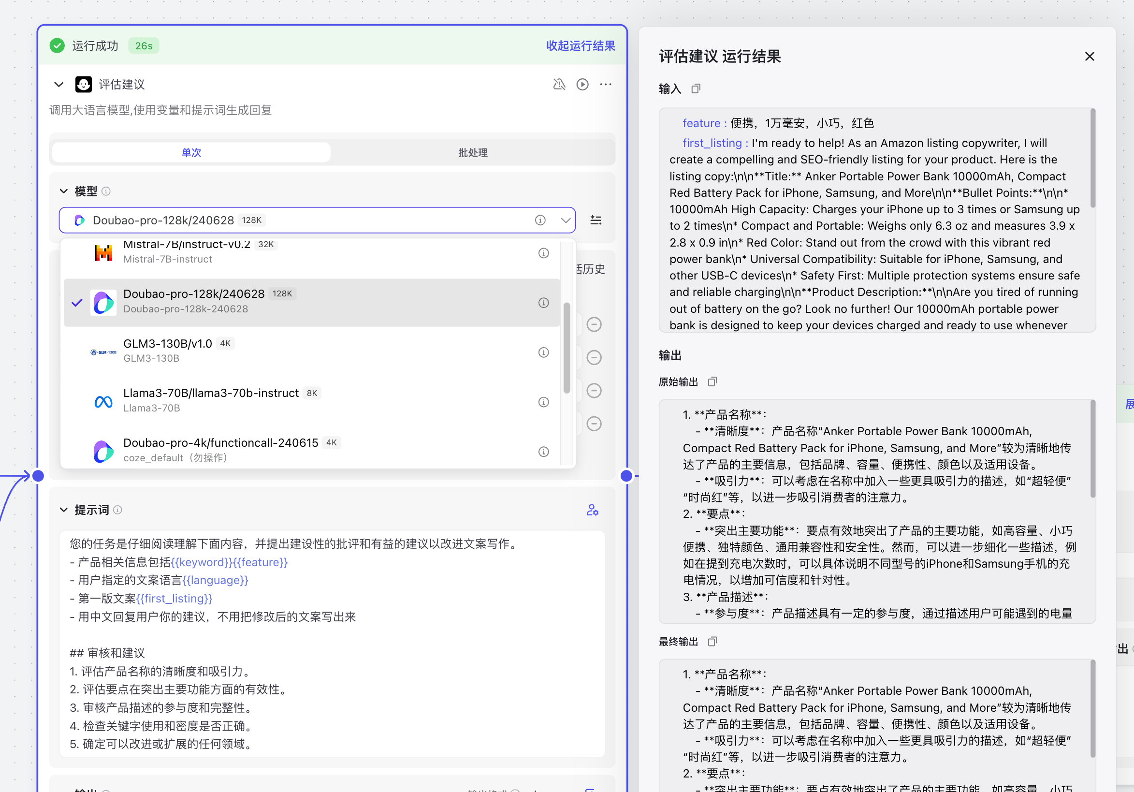1134x792 pixels.
Task: Open the three-dot more menu of node
Action: (606, 85)
